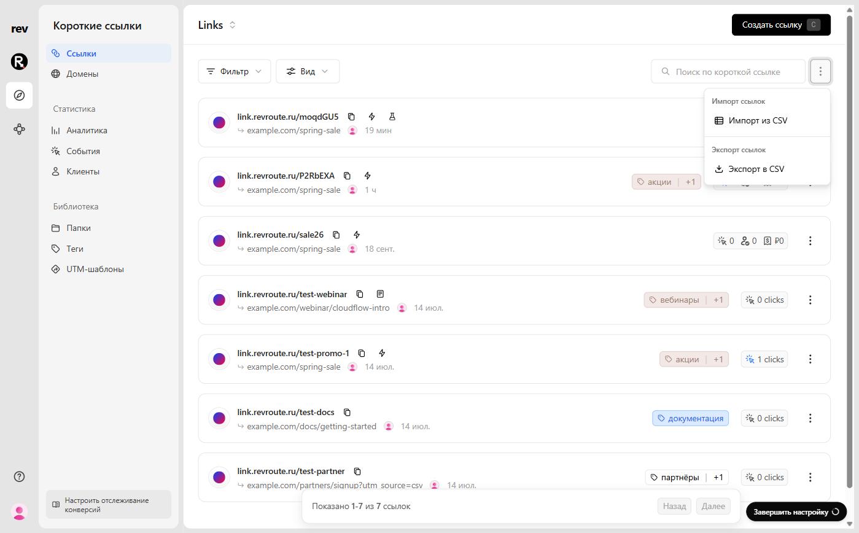Viewport: 859px width, 533px height.
Task: Click the lightning icon beside test-promo-1
Action: coord(382,353)
